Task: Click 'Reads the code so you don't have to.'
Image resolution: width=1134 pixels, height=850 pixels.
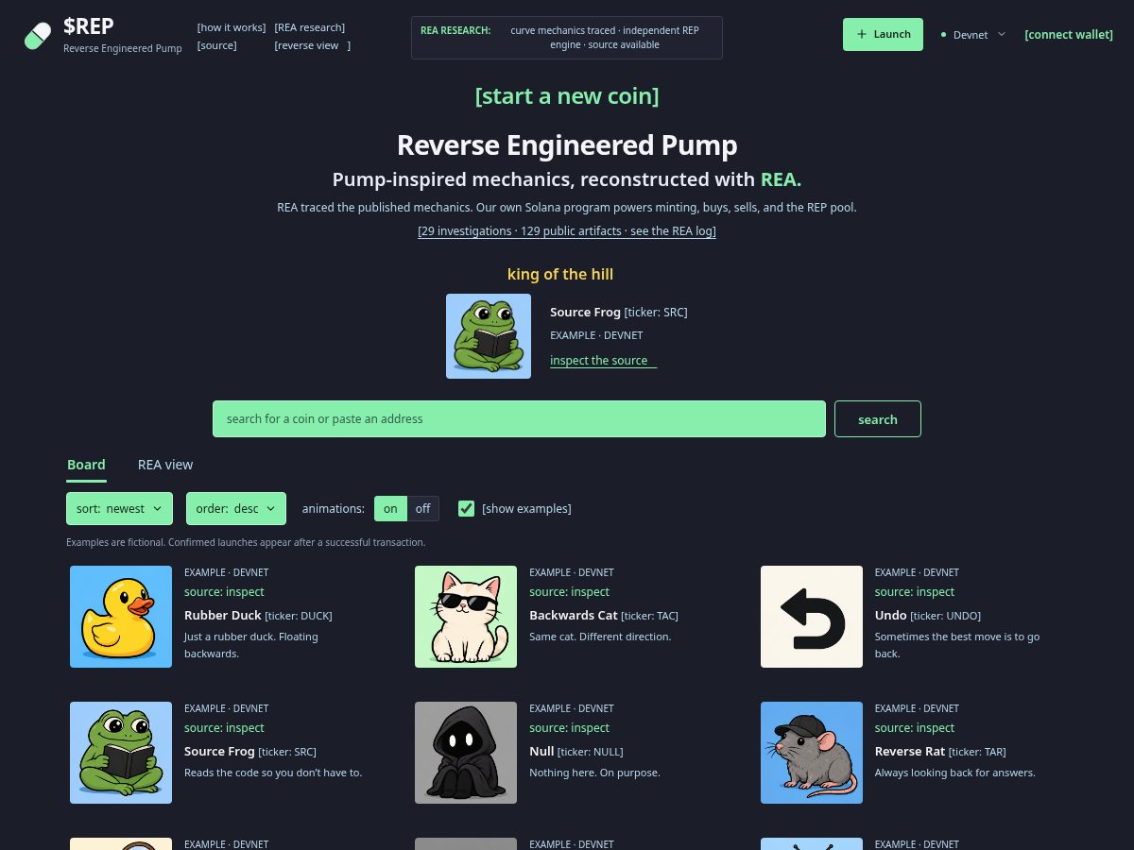Action: [x=273, y=773]
